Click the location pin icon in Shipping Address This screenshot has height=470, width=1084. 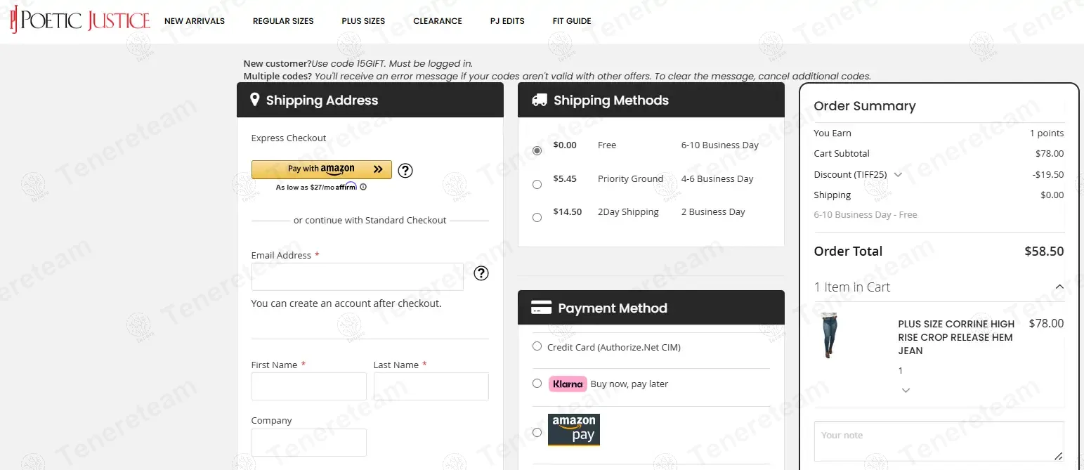(254, 100)
